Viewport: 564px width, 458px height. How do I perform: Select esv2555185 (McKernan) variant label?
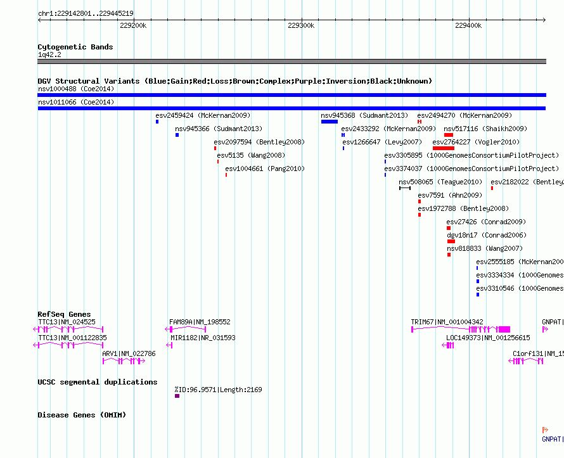pos(520,262)
